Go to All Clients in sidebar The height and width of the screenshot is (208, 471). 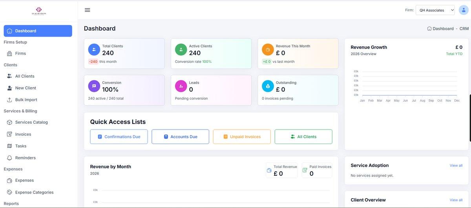[25, 76]
